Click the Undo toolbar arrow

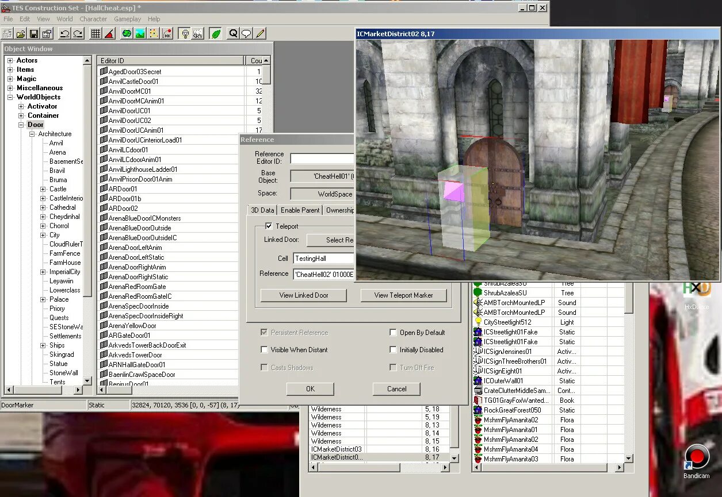click(64, 34)
